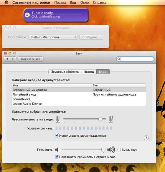The width and height of the screenshot is (165, 172).
Task: Click the quiet speaker icon beside volume
Action: tap(57, 150)
